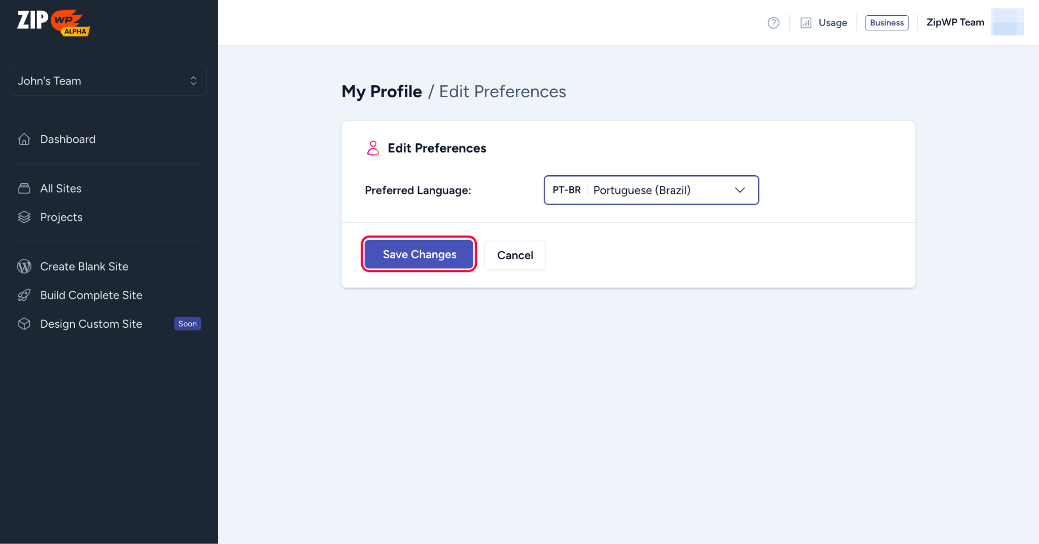Expand the John's Team switcher

tap(109, 81)
